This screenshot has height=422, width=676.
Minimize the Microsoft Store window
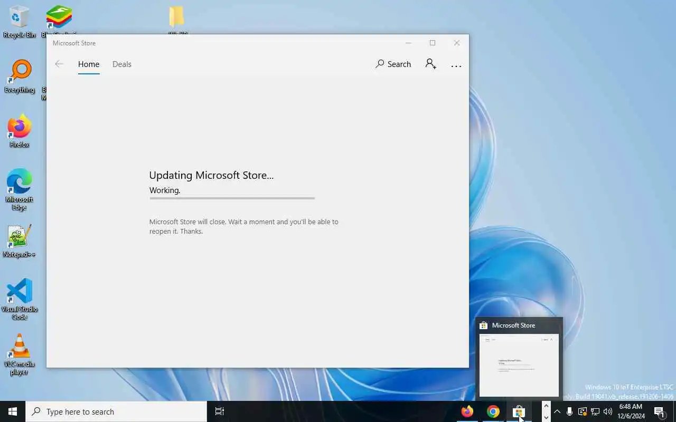click(x=408, y=43)
